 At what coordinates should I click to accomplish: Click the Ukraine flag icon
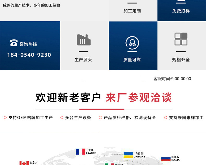tap(128, 155)
